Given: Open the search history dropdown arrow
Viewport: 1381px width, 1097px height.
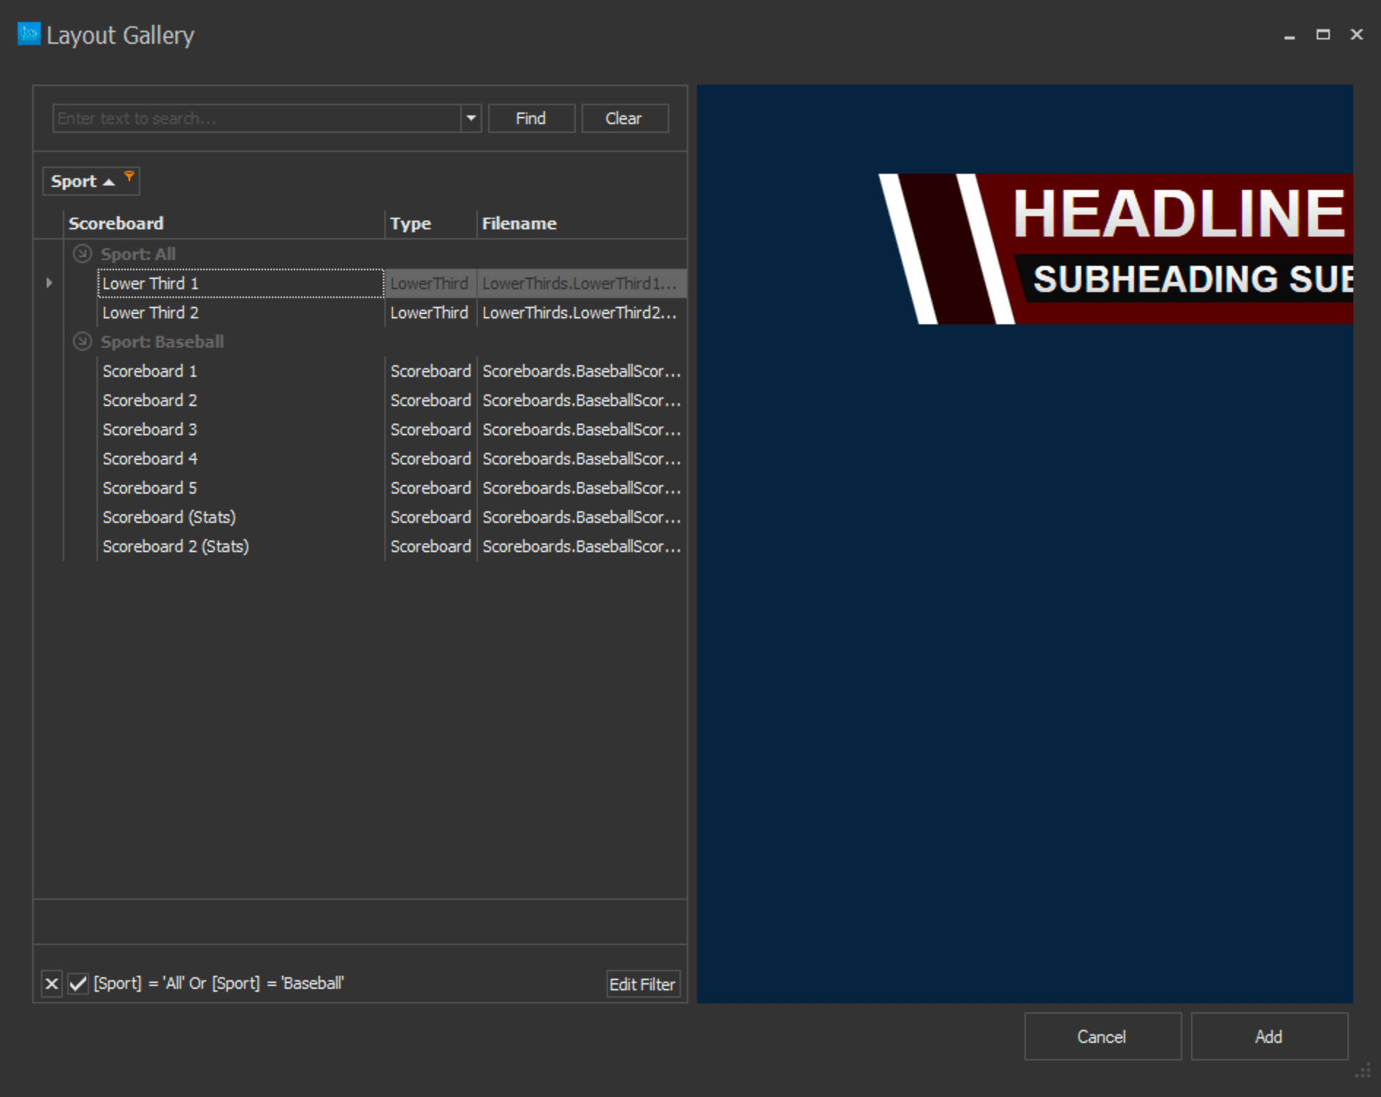Looking at the screenshot, I should [x=471, y=118].
